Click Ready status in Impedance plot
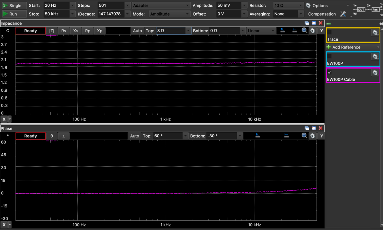The width and height of the screenshot is (383, 230). (31, 31)
